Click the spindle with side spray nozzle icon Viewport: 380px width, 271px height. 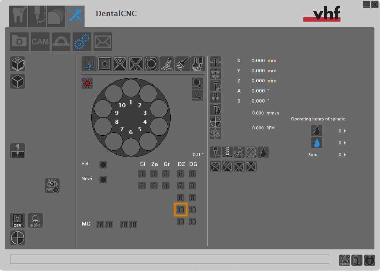pyautogui.click(x=215, y=86)
